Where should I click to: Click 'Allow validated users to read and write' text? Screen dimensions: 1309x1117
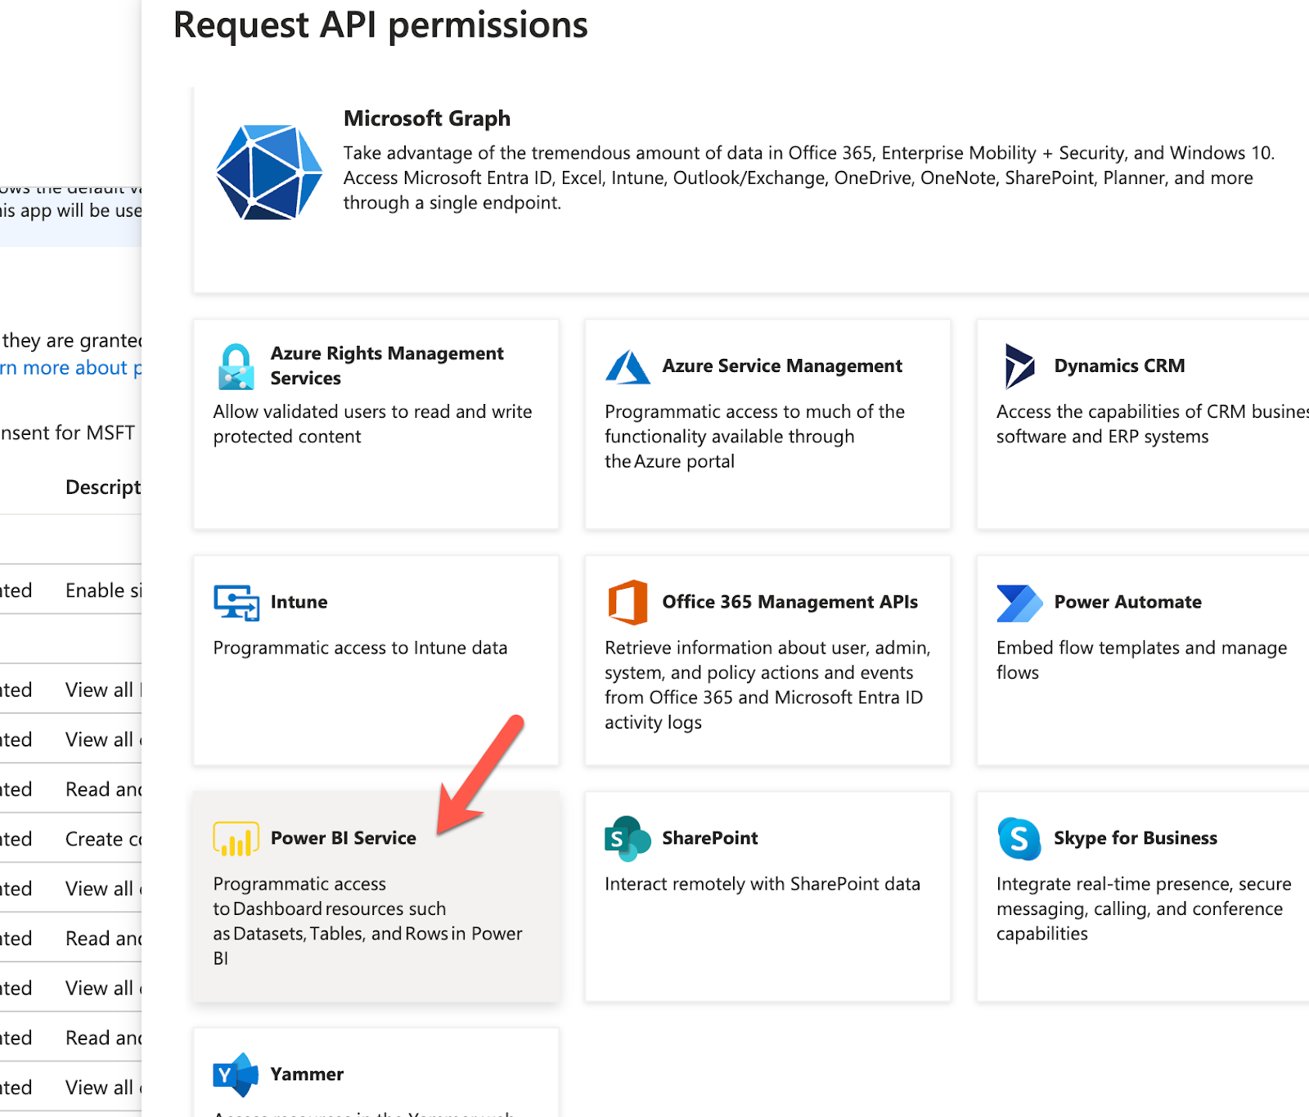coord(372,411)
